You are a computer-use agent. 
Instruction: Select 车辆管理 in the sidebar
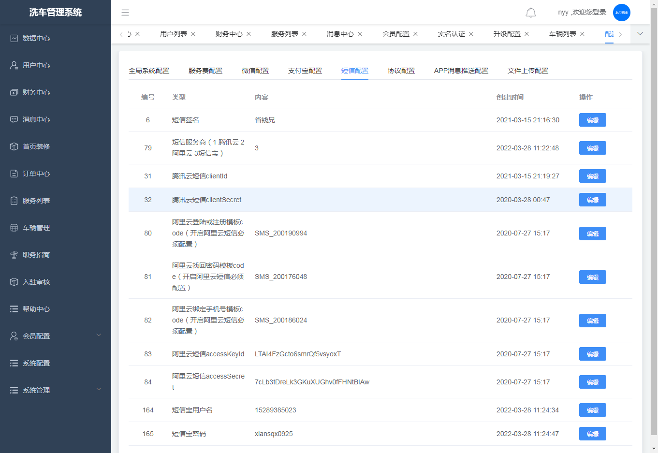(36, 228)
